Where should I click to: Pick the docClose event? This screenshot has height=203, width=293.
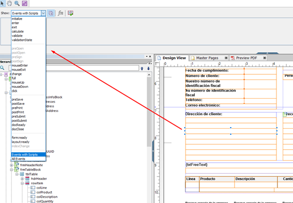click(18, 129)
